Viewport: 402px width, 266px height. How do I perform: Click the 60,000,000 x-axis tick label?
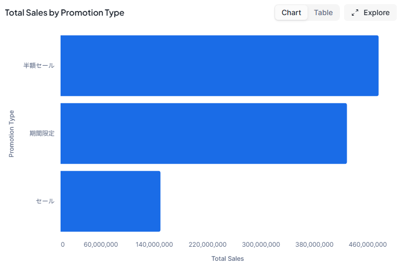101,245
